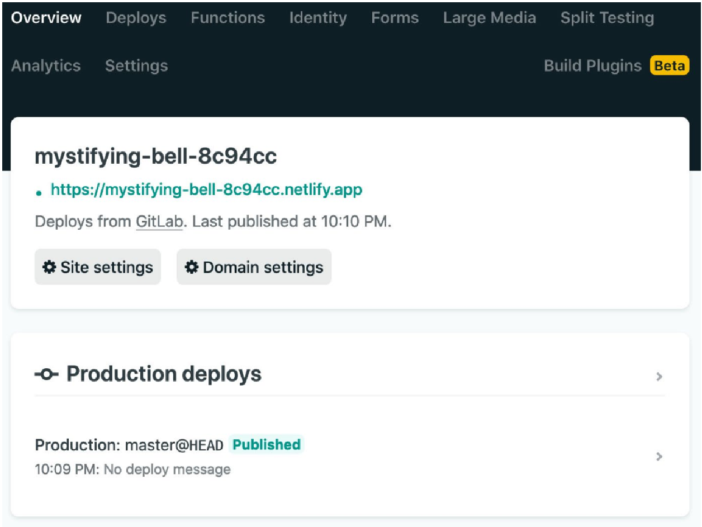Switch to Split Testing tab
702x527 pixels.
pyautogui.click(x=607, y=18)
